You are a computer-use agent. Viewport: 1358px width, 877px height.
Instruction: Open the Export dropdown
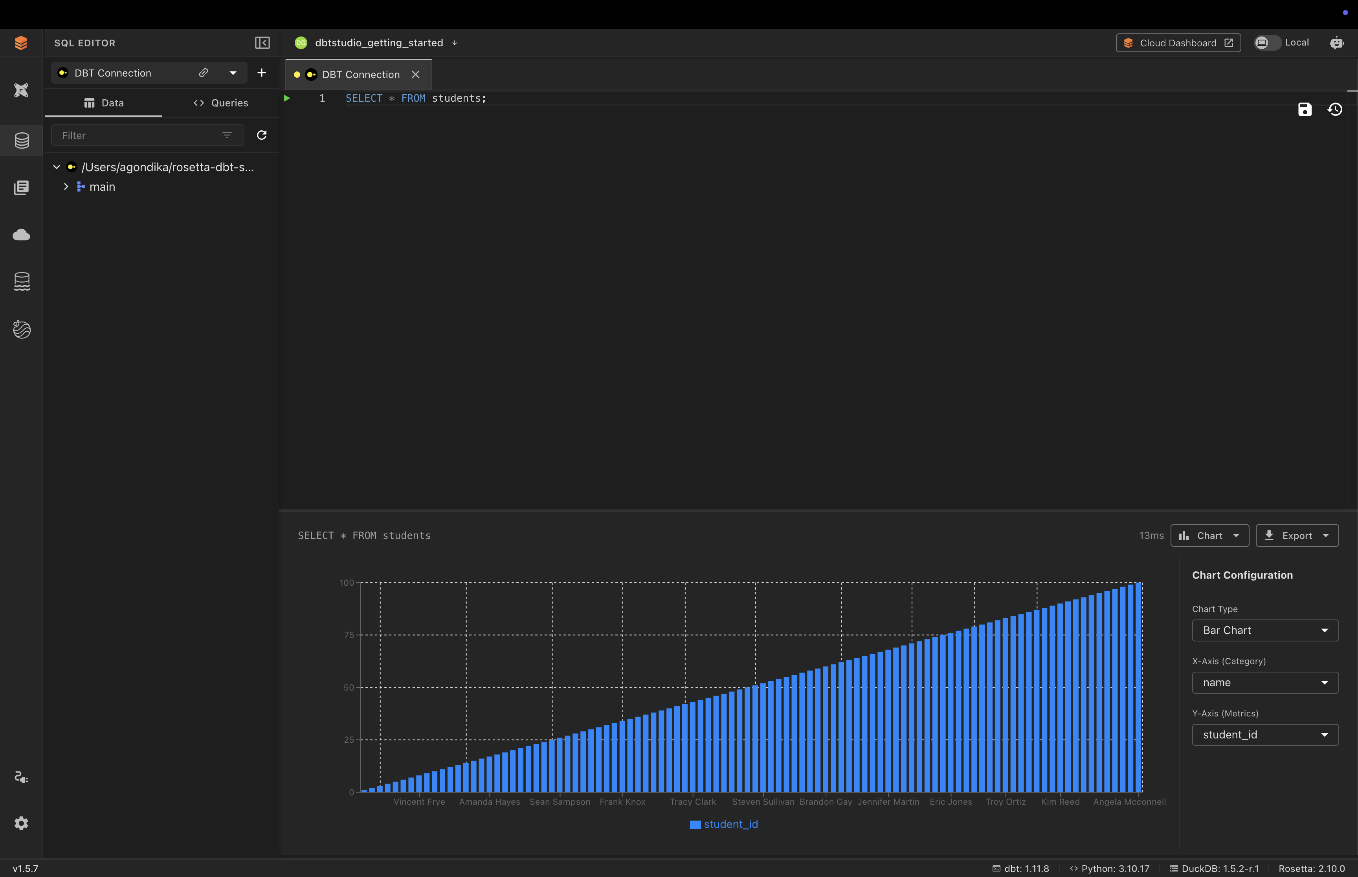pos(1296,535)
